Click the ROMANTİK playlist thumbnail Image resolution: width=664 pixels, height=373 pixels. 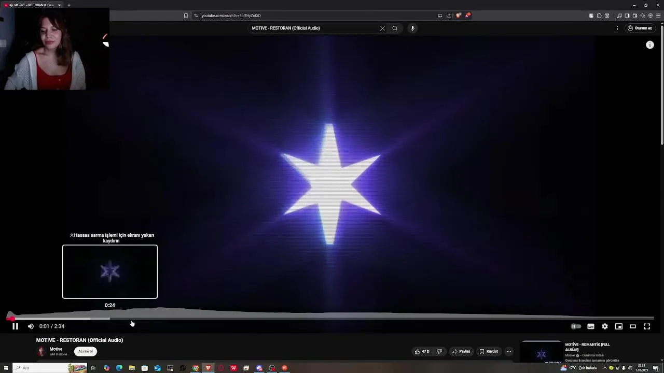click(x=541, y=352)
